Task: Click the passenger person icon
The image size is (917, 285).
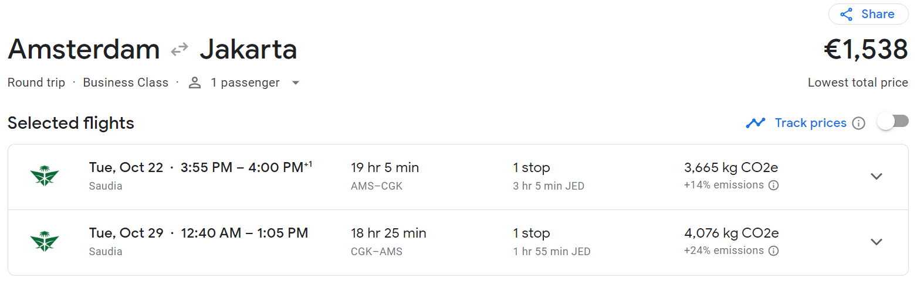Action: coord(195,83)
